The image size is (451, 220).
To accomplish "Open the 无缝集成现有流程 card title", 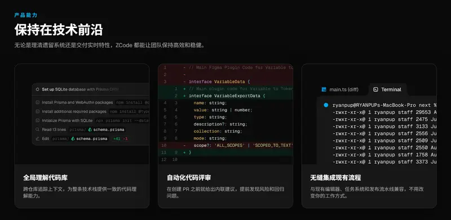I will tap(335, 178).
